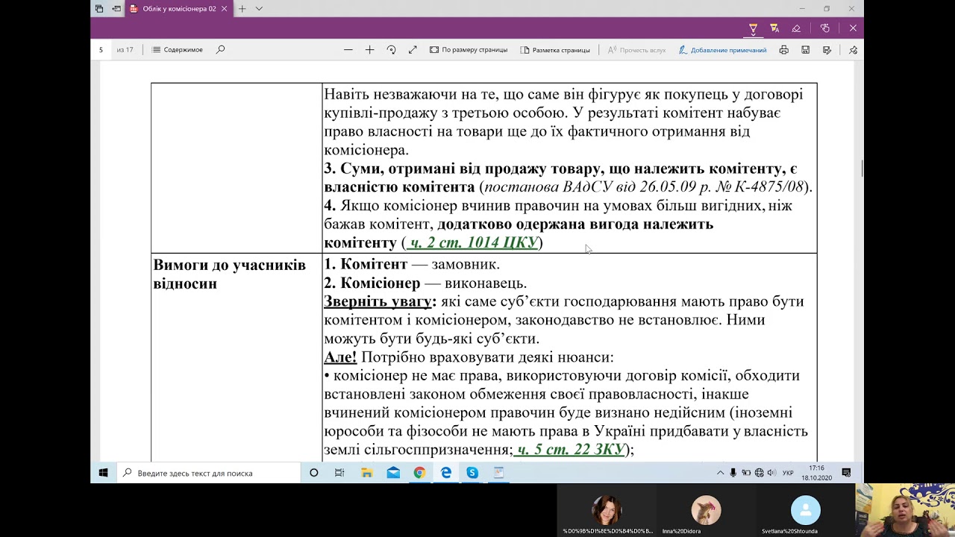
Task: Click Прочесть вслух read aloud
Action: (x=636, y=50)
